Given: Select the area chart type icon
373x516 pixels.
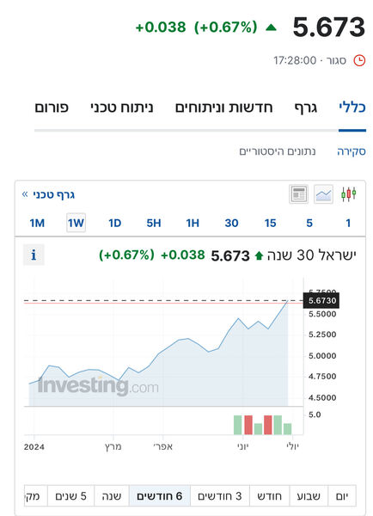Looking at the screenshot, I should pos(323,194).
